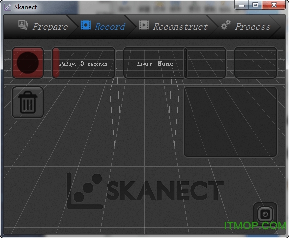Click the blue Record film icon
The height and width of the screenshot is (238, 289).
[86, 25]
